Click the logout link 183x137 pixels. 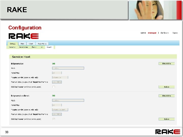(175, 33)
